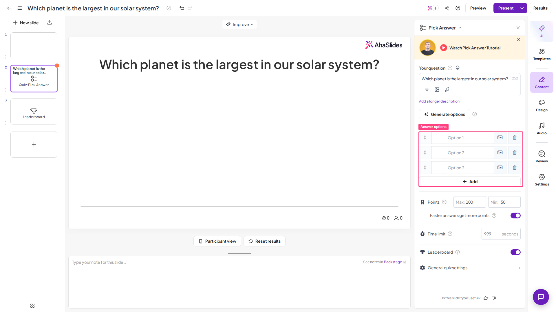This screenshot has width=556, height=312.
Task: Click the Time limit seconds field
Action: click(x=501, y=234)
